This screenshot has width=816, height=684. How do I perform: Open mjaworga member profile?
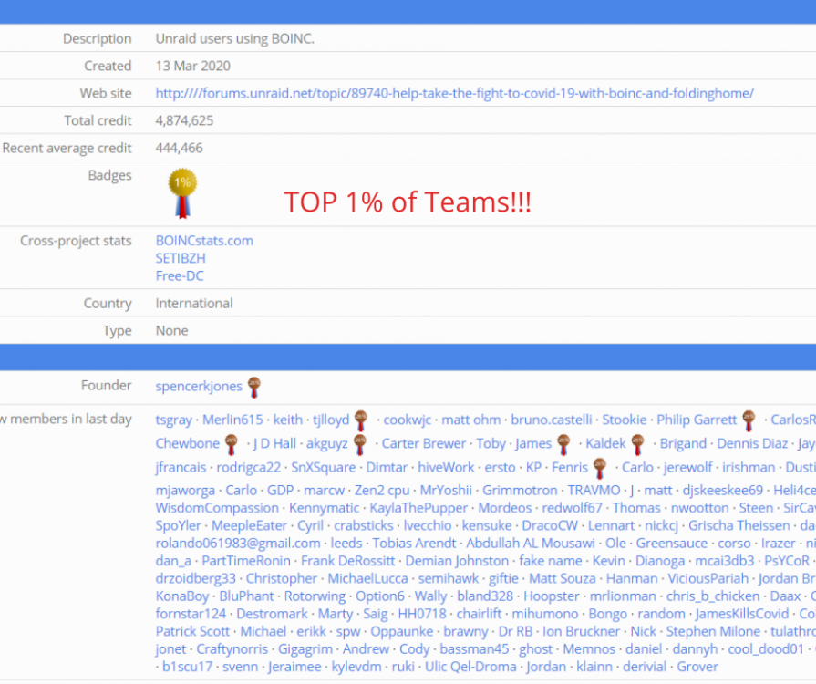(185, 491)
